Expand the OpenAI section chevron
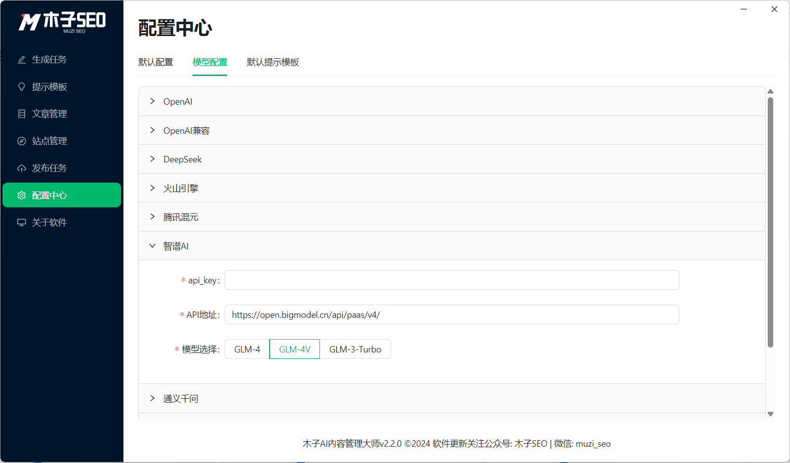The width and height of the screenshot is (790, 463). click(x=153, y=101)
